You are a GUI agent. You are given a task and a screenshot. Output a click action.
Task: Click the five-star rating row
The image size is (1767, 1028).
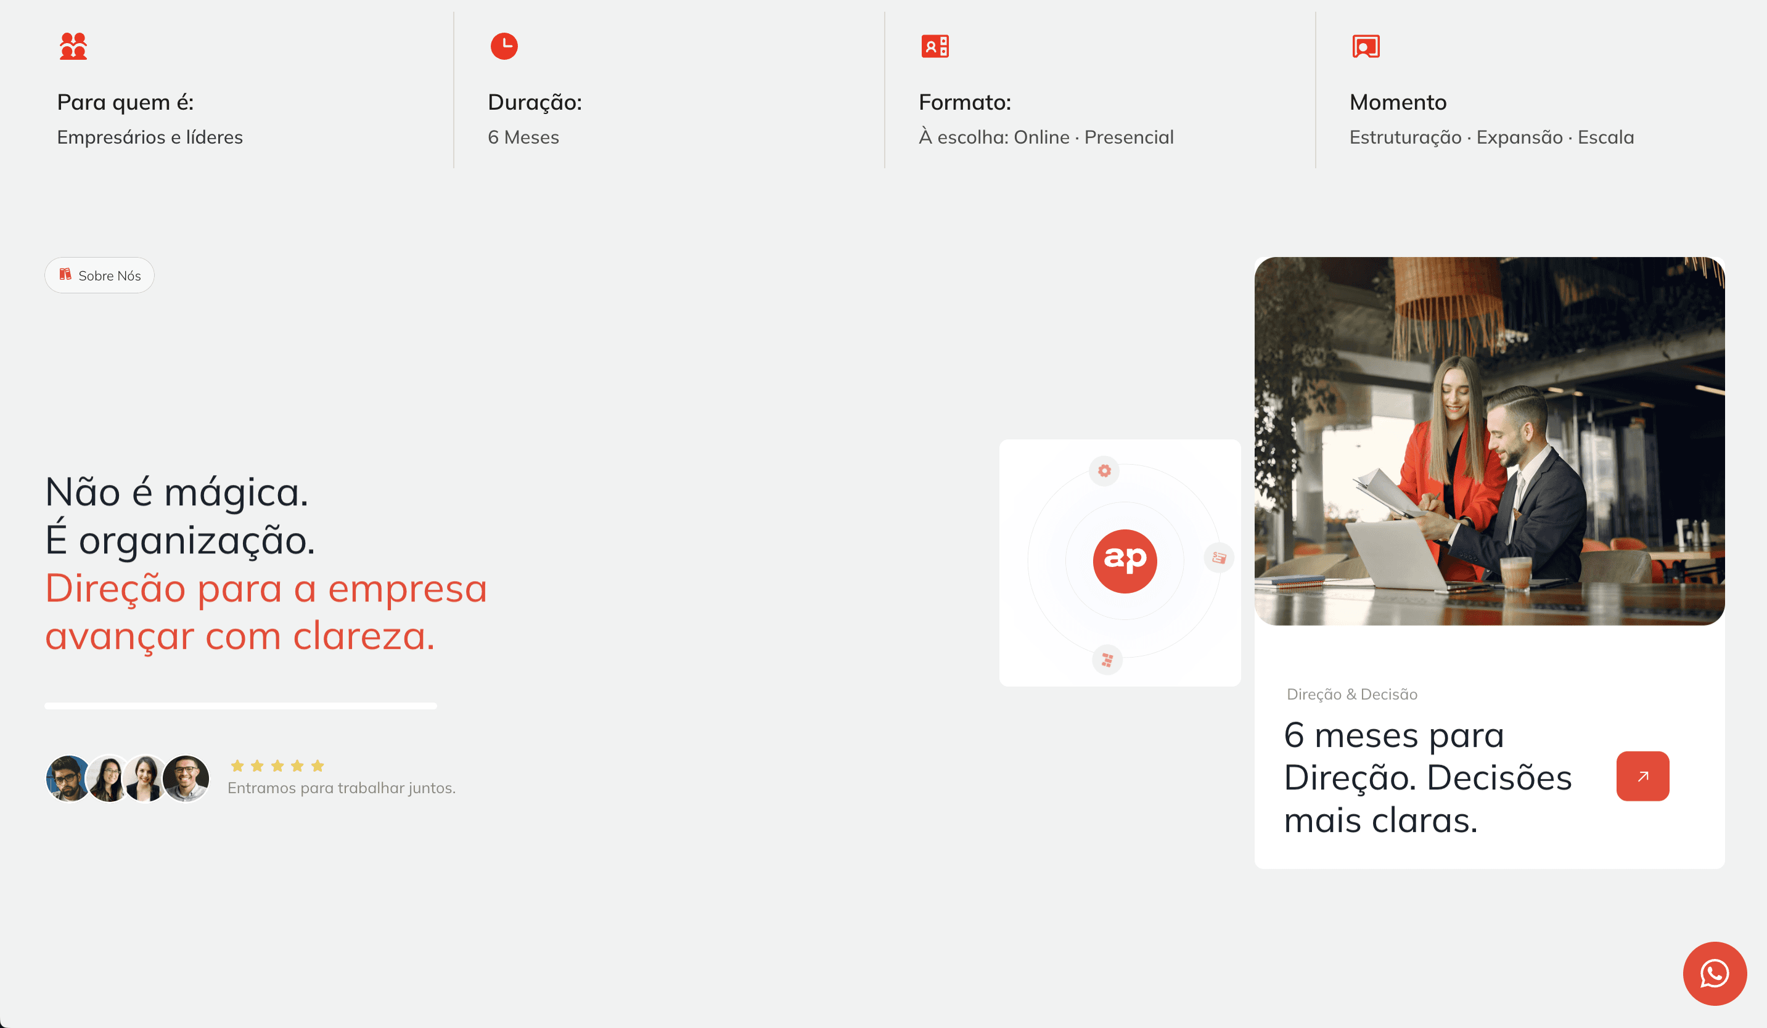277,765
